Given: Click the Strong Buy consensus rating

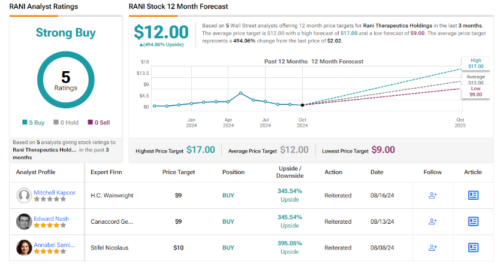Looking at the screenshot, I should pos(66,32).
